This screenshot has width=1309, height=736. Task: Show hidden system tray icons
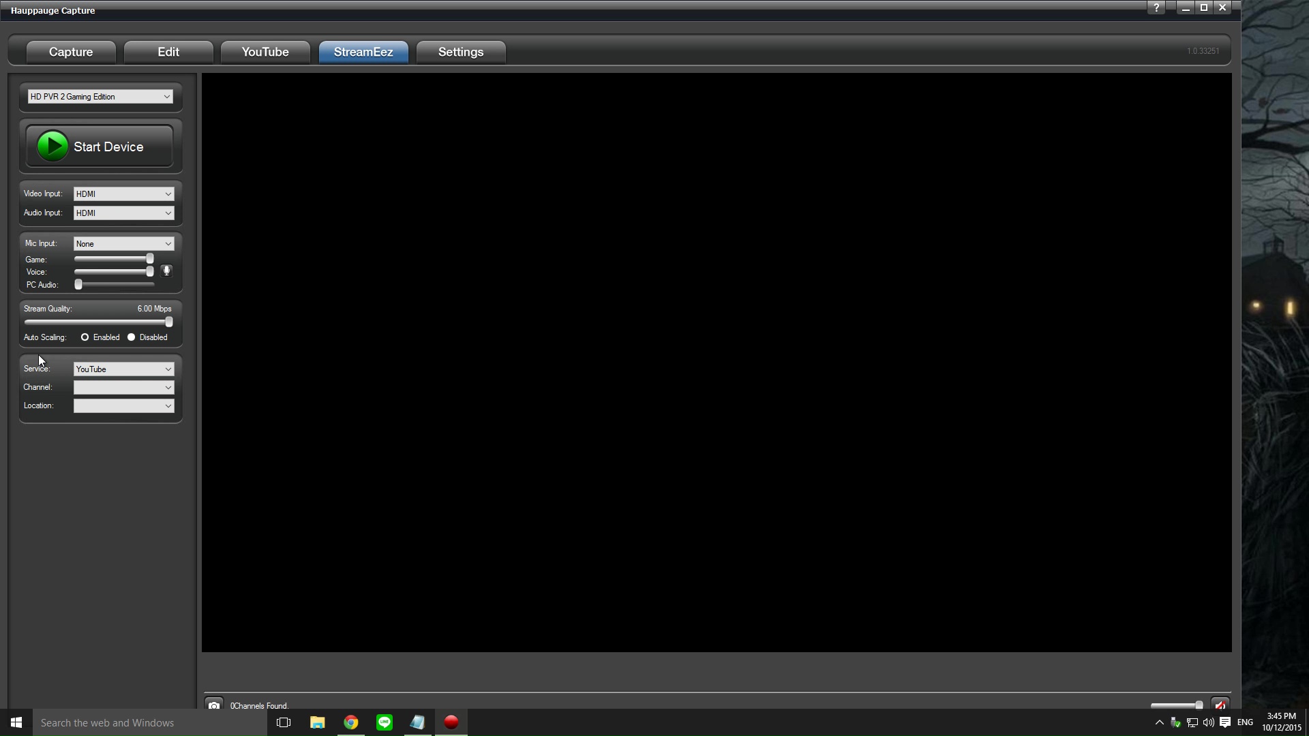[x=1159, y=722]
